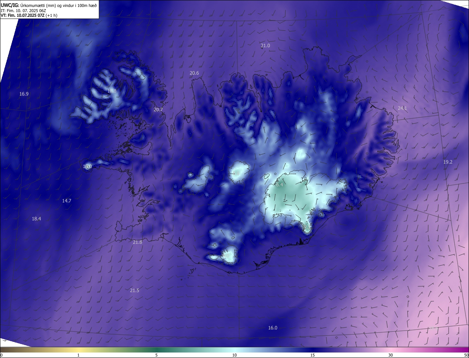Click the '10' tick label on the color scale

tap(234, 355)
